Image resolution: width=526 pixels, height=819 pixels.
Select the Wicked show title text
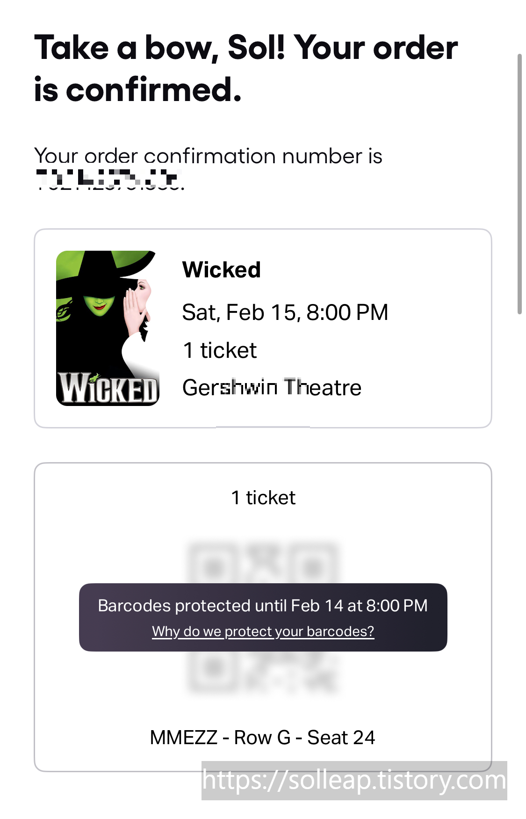(x=221, y=269)
